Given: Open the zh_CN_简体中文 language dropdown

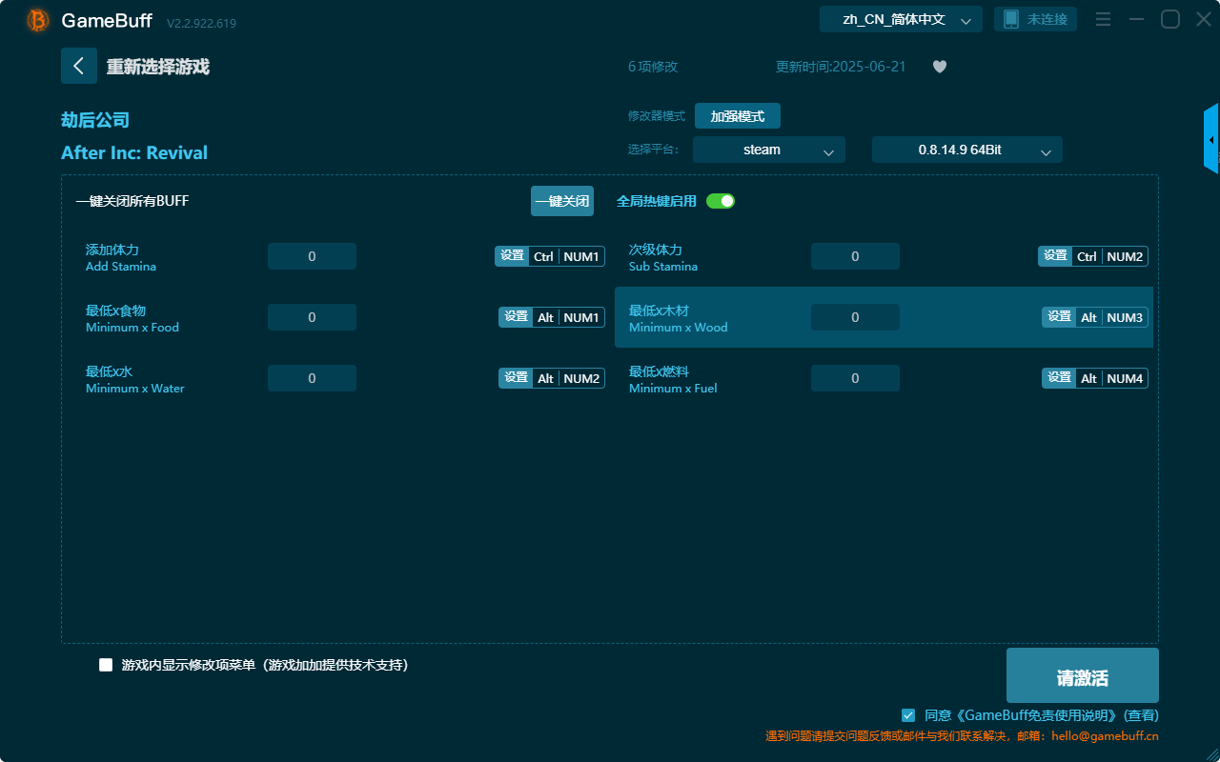Looking at the screenshot, I should point(900,18).
